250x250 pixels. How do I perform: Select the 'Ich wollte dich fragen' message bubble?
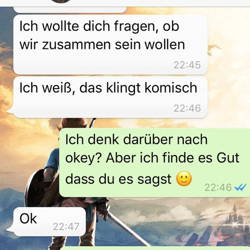[x=110, y=45]
